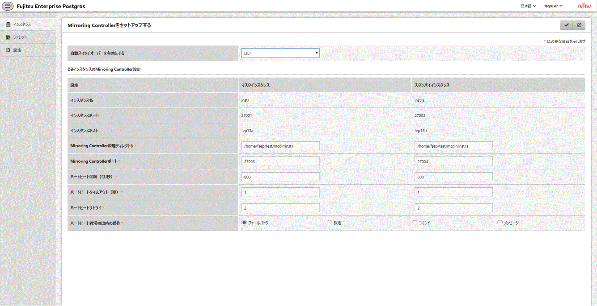The height and width of the screenshot is (306, 597).
Task: Click master Mirroring Controller port field 27003
Action: click(280, 161)
